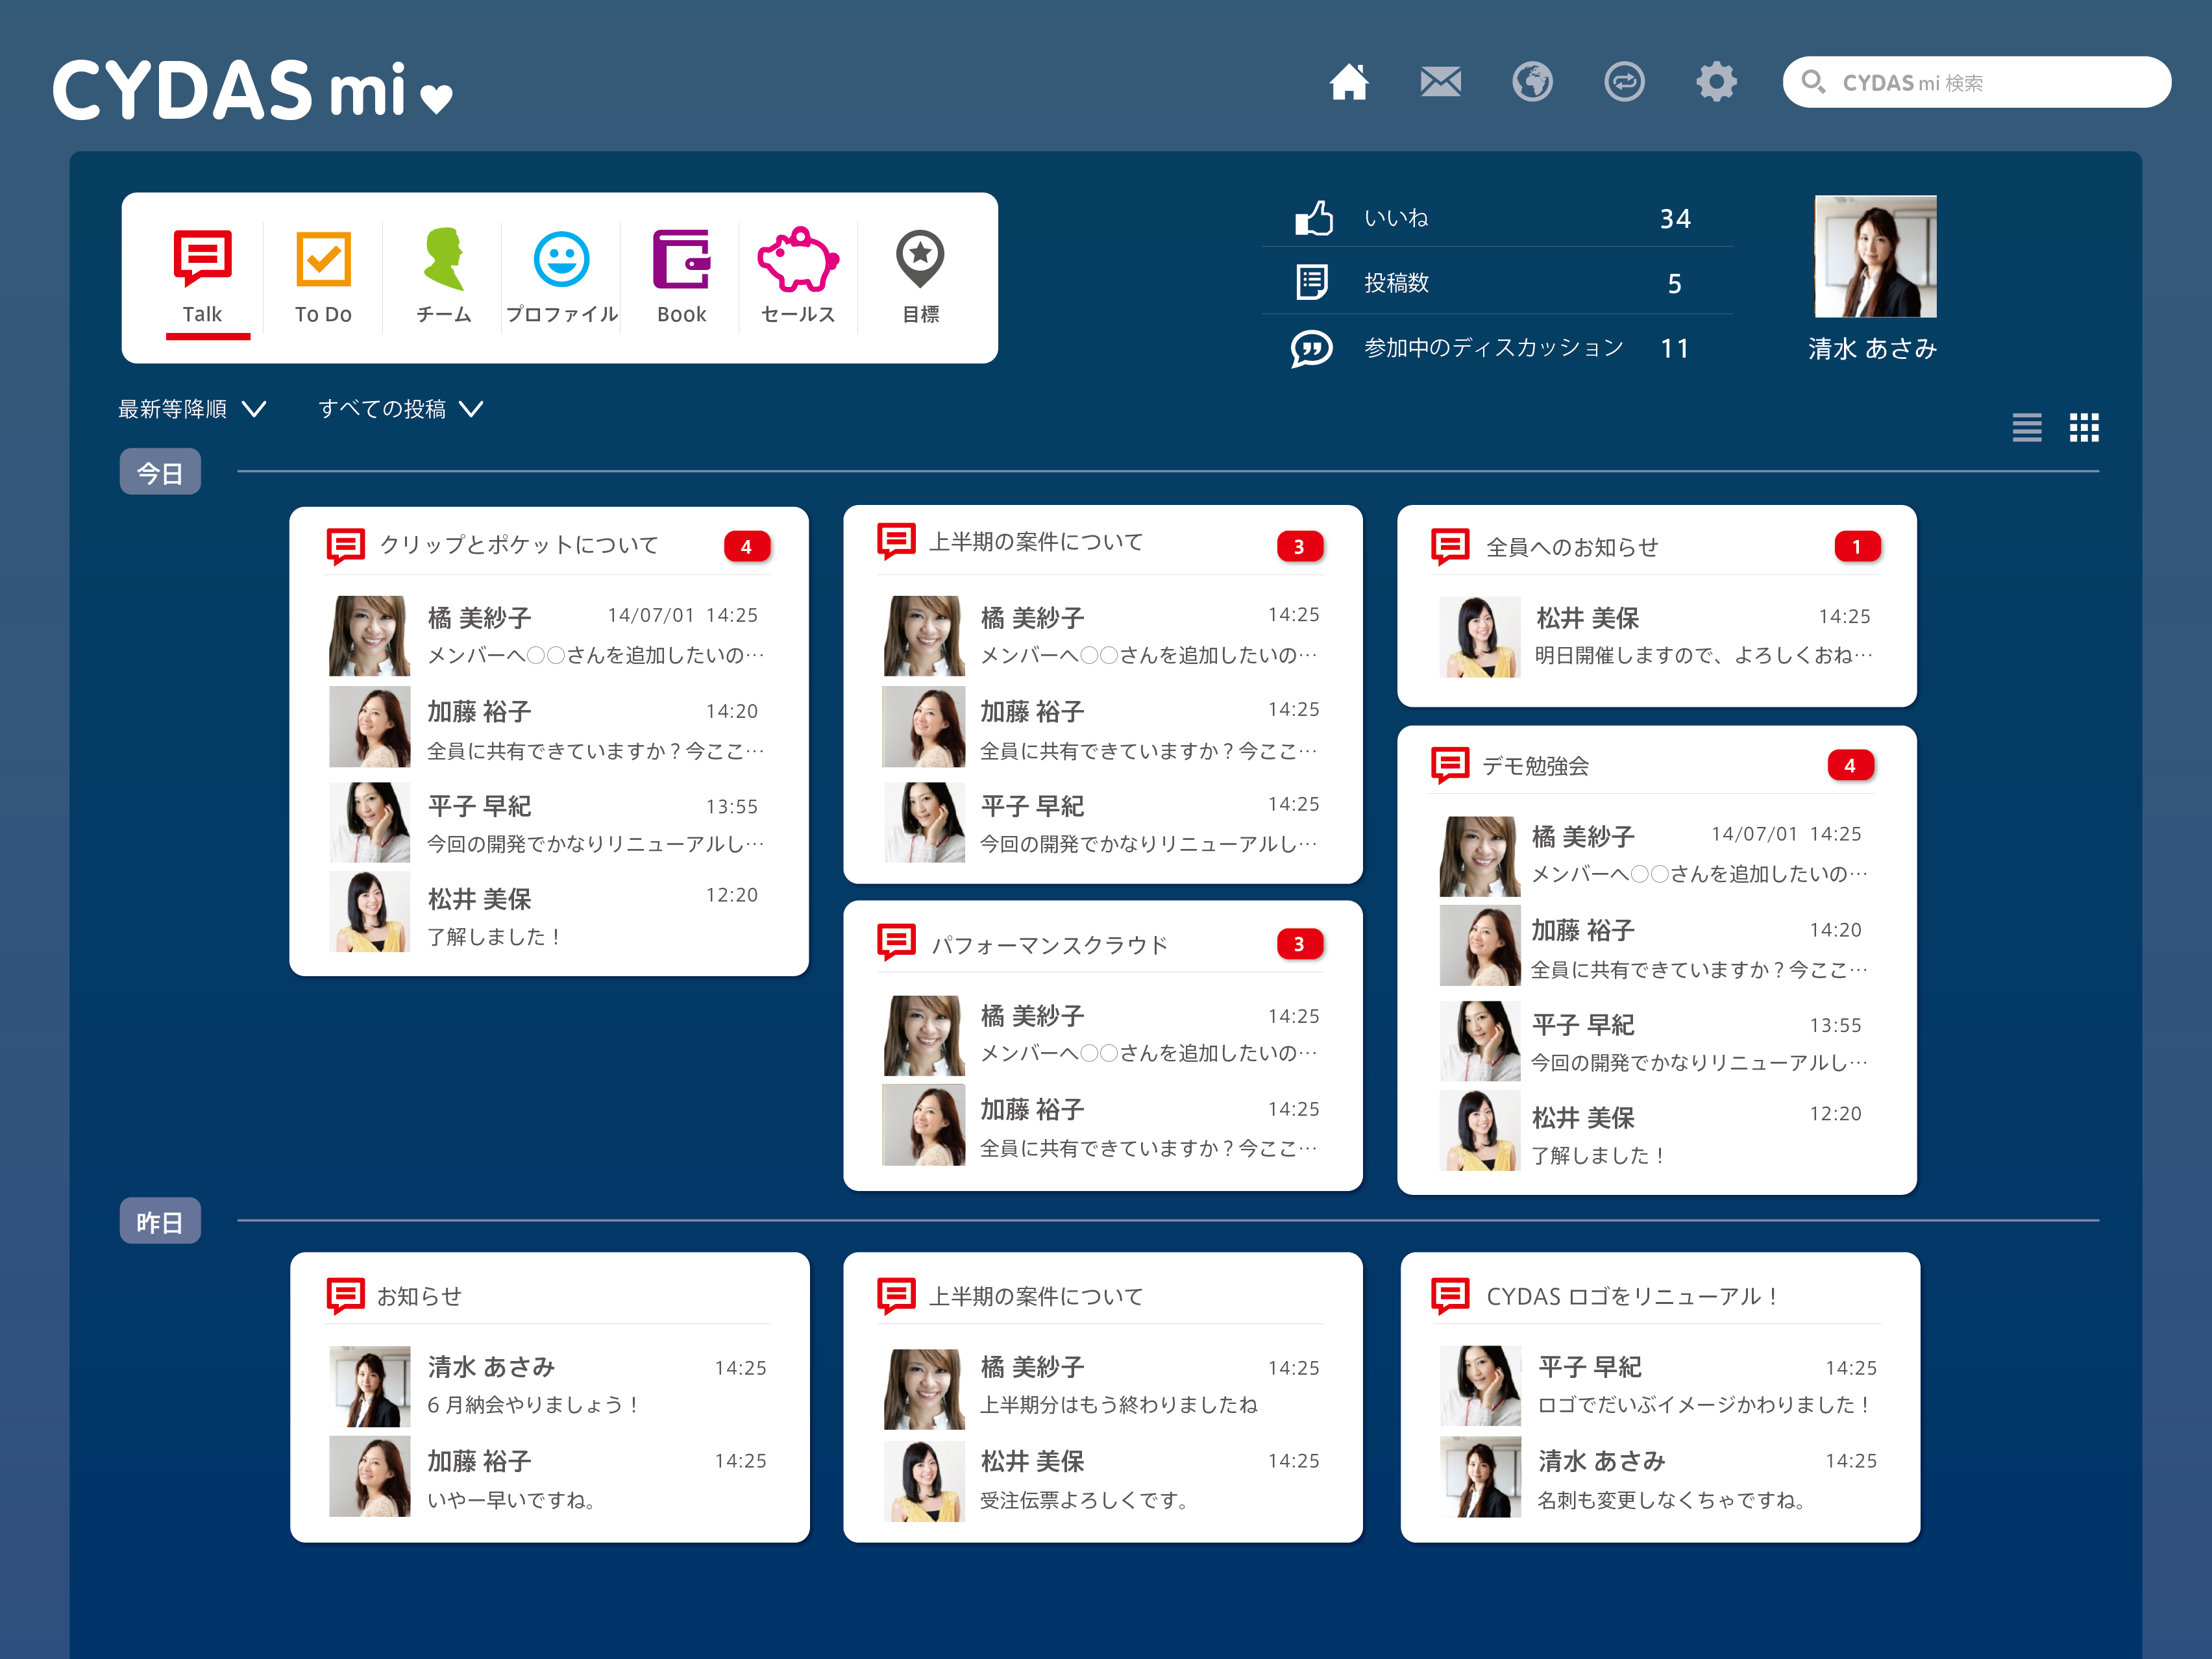Click the 参加中のディスカッション speech icon
This screenshot has width=2212, height=1659.
click(1311, 348)
